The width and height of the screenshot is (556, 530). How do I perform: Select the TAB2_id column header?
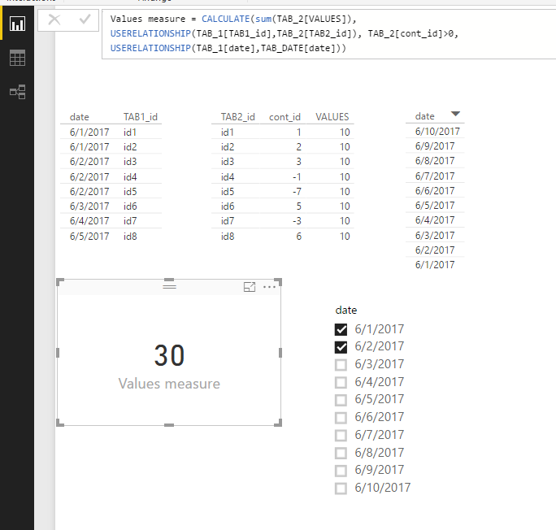[237, 117]
